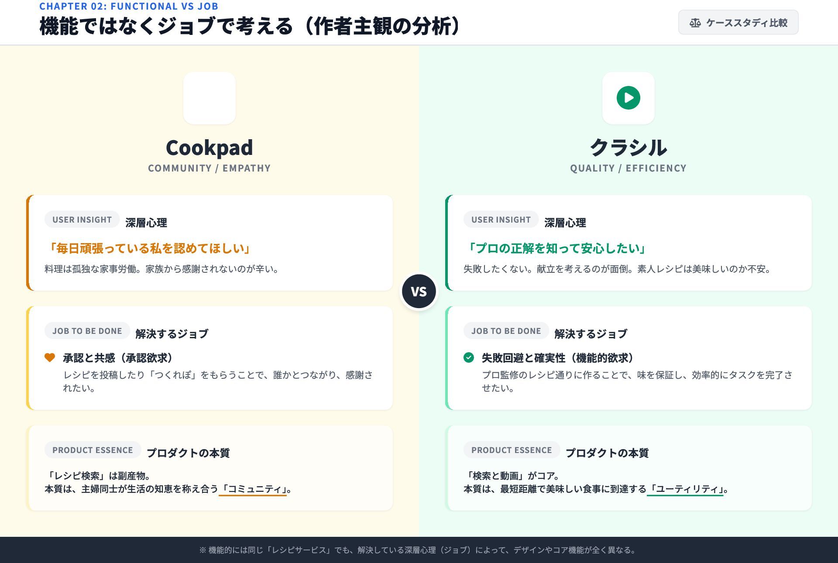Click クラシル USER INSIGHT badge
Image resolution: width=838 pixels, height=563 pixels.
501,220
